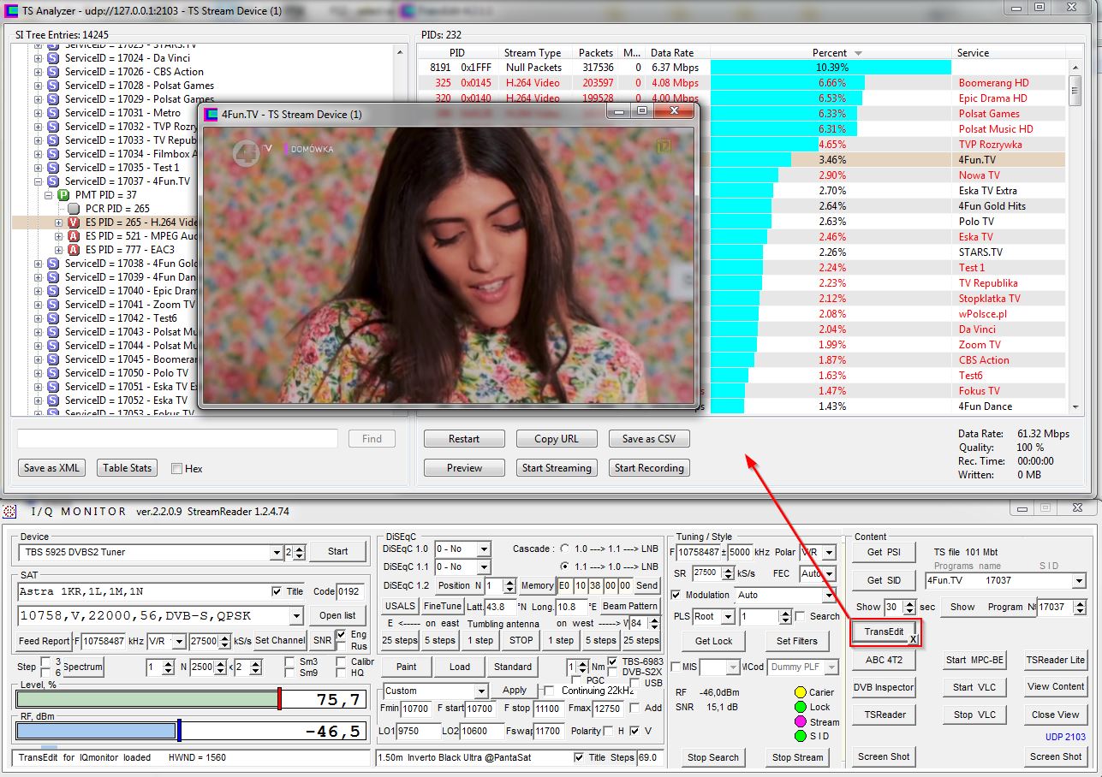Enable the Sm3 checkbox
The image size is (1102, 777).
pos(290,661)
